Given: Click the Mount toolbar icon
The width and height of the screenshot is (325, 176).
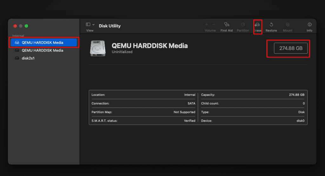Looking at the screenshot, I should click(x=288, y=25).
